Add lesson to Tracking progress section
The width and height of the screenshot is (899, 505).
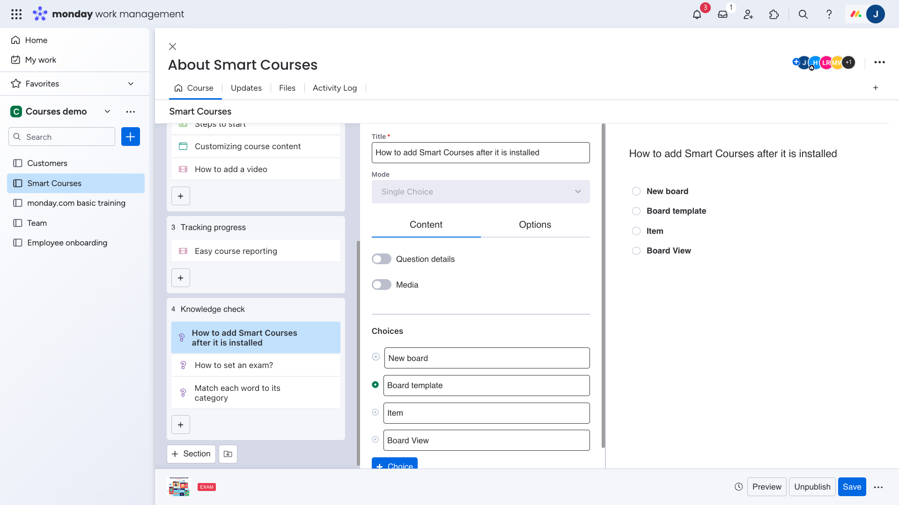(x=181, y=278)
